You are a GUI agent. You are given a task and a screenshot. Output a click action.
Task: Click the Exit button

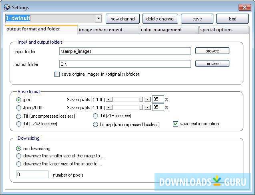click(x=232, y=19)
